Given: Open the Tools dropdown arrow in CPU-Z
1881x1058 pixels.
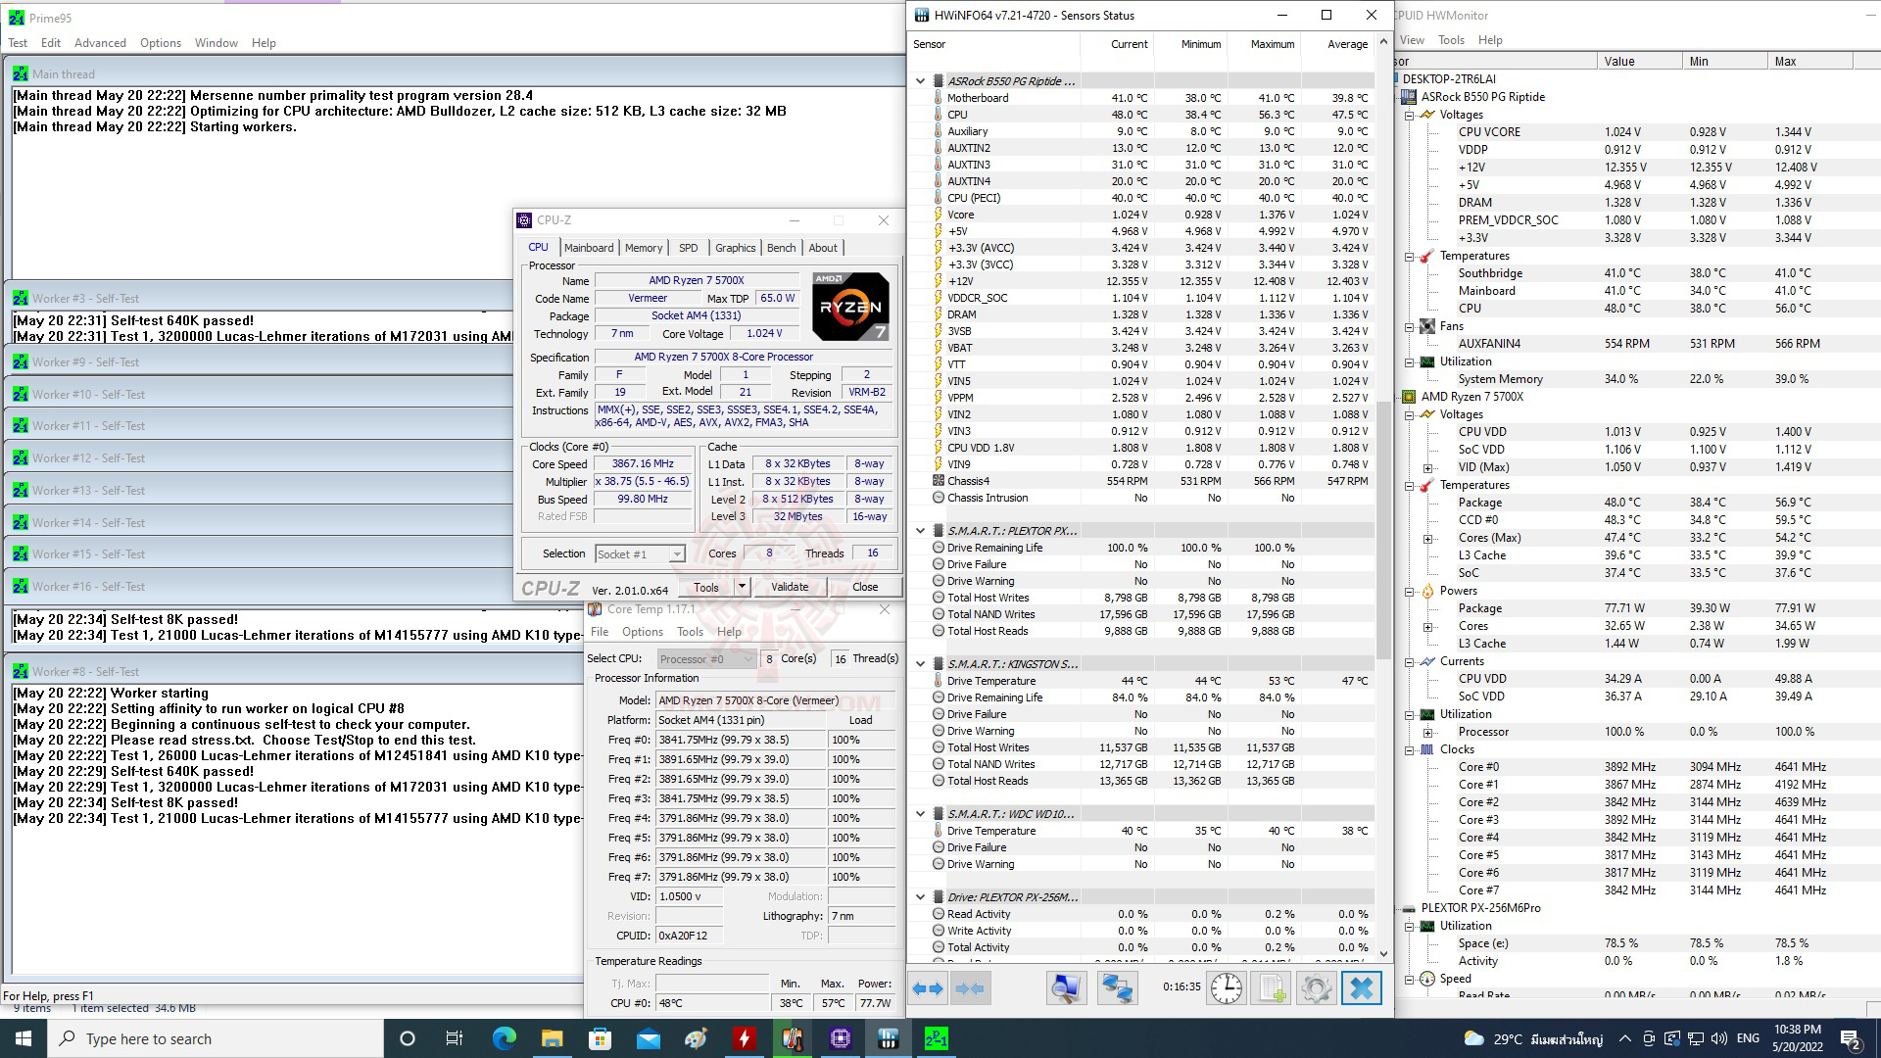Looking at the screenshot, I should [x=742, y=587].
